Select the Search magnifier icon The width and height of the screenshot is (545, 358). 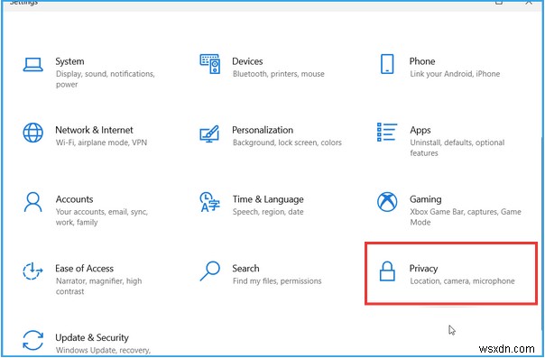(210, 271)
